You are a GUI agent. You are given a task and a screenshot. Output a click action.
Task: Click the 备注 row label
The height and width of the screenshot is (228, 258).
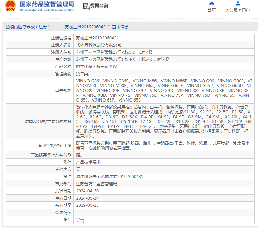click(67, 177)
